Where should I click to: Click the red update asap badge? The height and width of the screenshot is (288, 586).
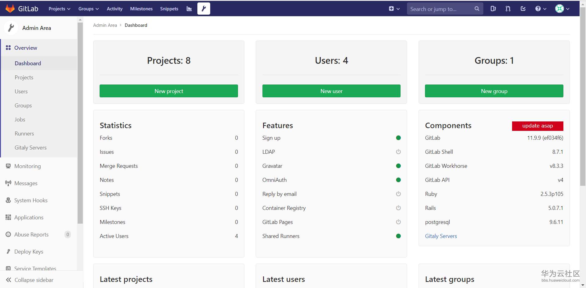(x=537, y=126)
